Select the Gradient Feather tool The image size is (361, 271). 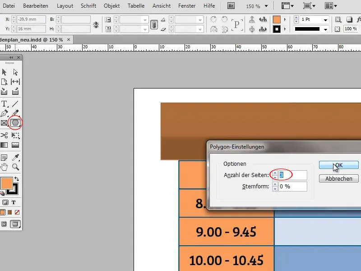(x=15, y=145)
